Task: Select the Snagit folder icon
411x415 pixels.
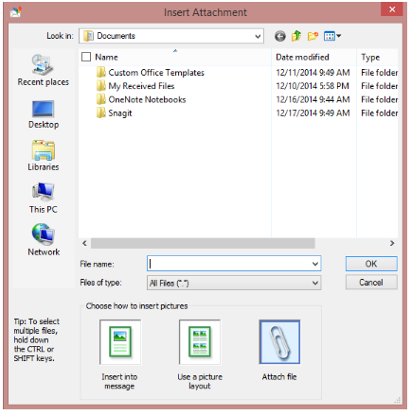Action: [x=101, y=112]
